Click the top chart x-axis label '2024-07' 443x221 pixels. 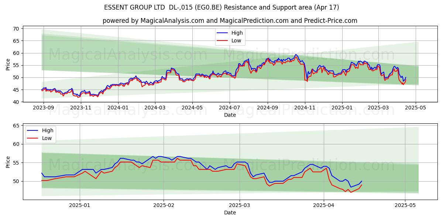click(230, 108)
